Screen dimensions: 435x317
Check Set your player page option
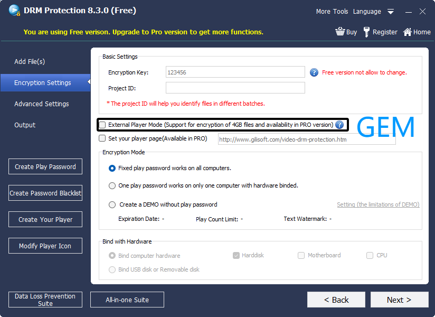102,138
